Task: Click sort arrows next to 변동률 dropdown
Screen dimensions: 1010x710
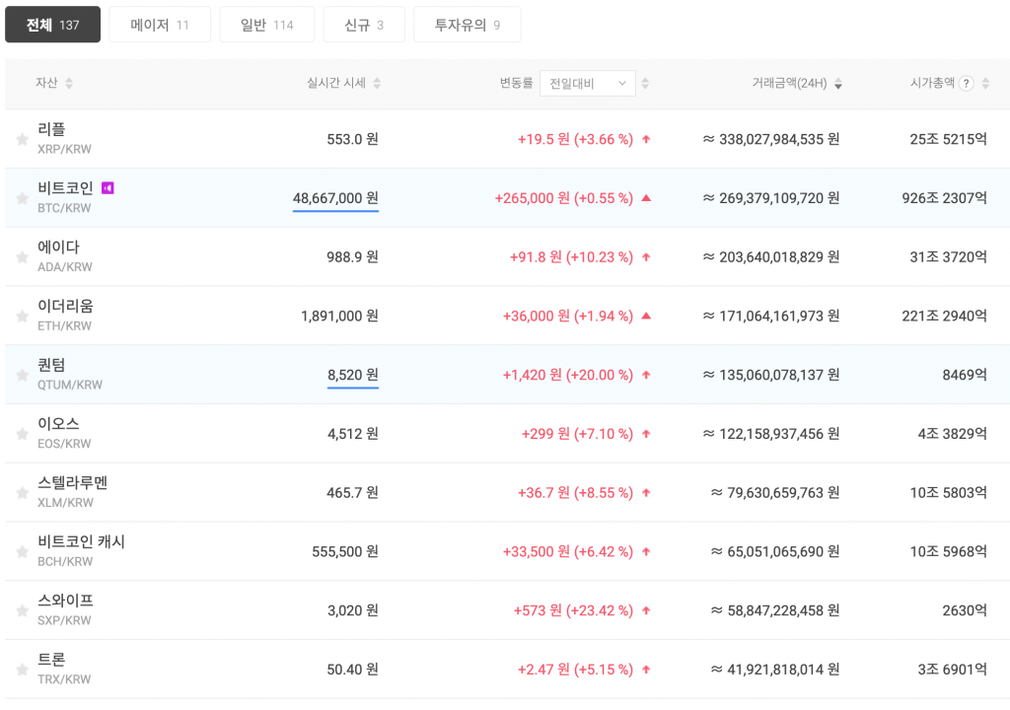Action: (646, 84)
